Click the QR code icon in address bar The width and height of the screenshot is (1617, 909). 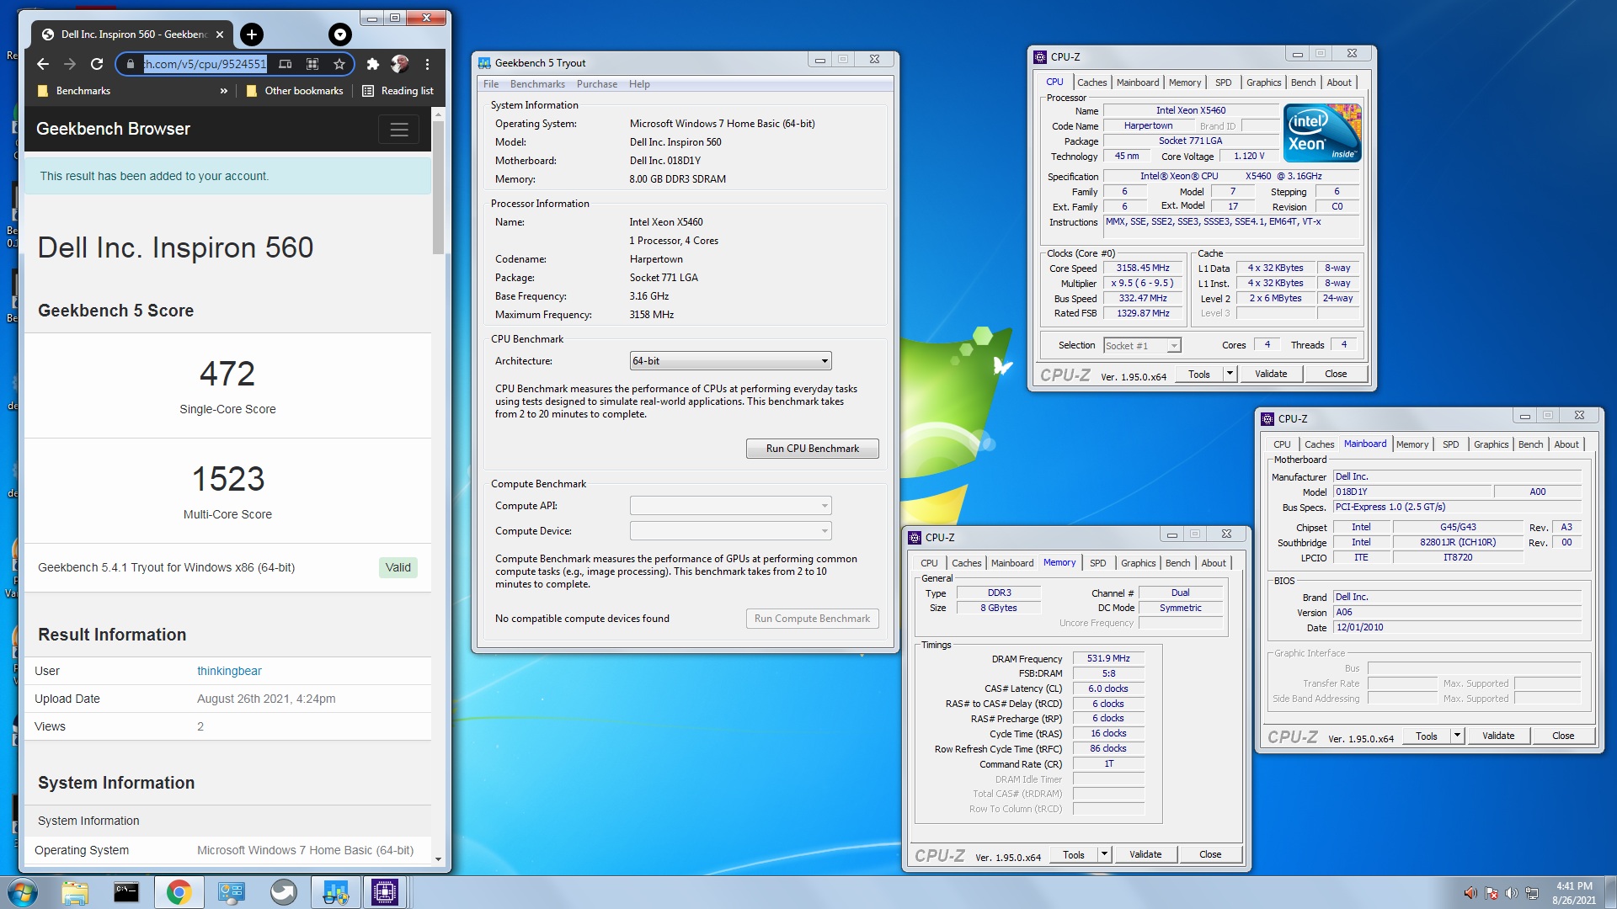312,64
